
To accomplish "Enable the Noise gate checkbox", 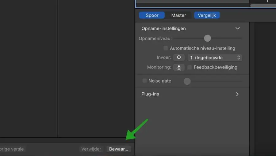I will (x=144, y=81).
